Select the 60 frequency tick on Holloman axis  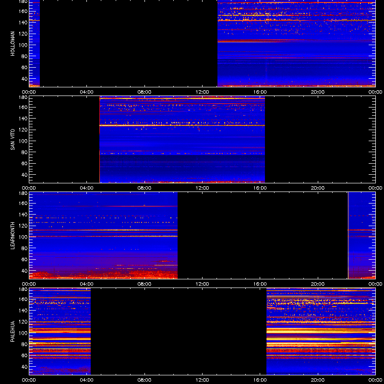click(25, 68)
